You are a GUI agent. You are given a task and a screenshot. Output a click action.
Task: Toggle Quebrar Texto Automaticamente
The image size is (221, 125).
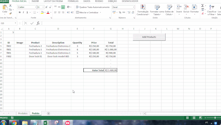pyautogui.click(x=92, y=7)
